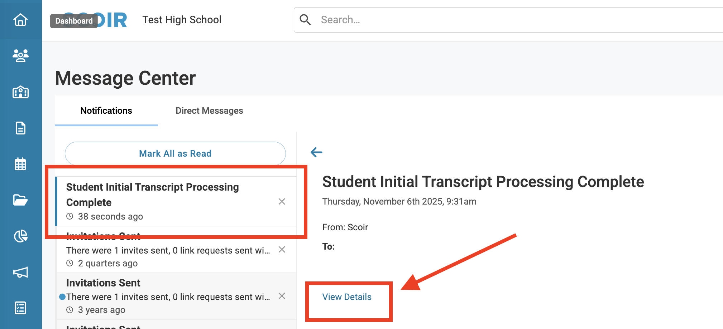The height and width of the screenshot is (329, 723).
Task: Open the Dashboard home icon
Action: [x=20, y=20]
